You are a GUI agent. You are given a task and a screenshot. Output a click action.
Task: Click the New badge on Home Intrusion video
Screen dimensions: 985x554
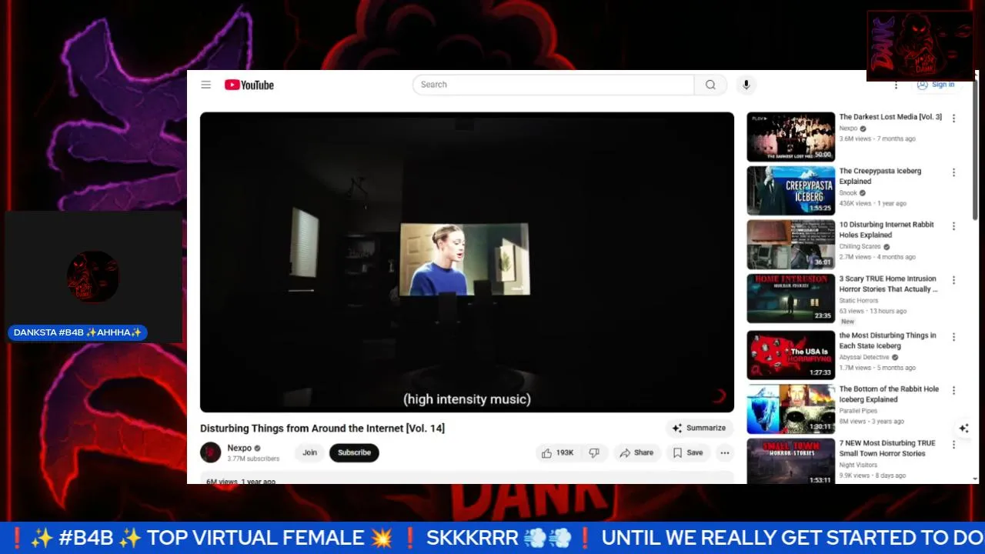(x=847, y=322)
